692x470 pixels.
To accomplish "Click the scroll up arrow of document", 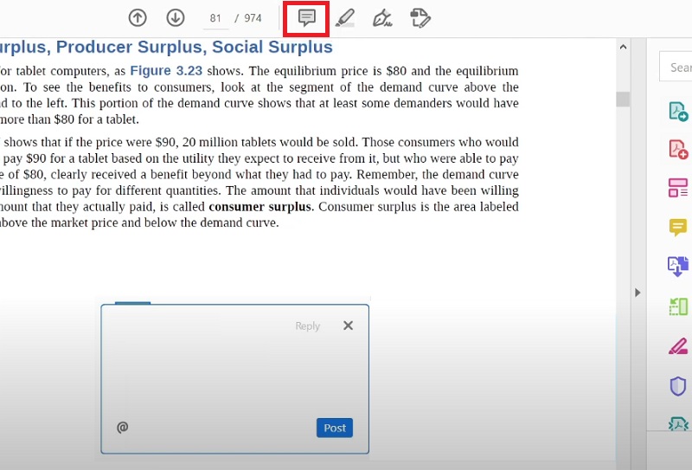I will tap(623, 47).
